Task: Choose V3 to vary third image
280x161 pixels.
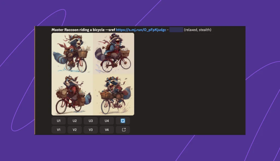Action: 91,130
